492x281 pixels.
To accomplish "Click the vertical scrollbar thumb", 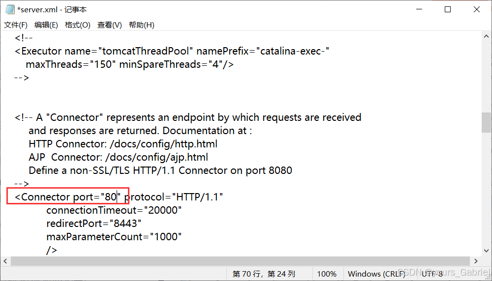I will 486,122.
